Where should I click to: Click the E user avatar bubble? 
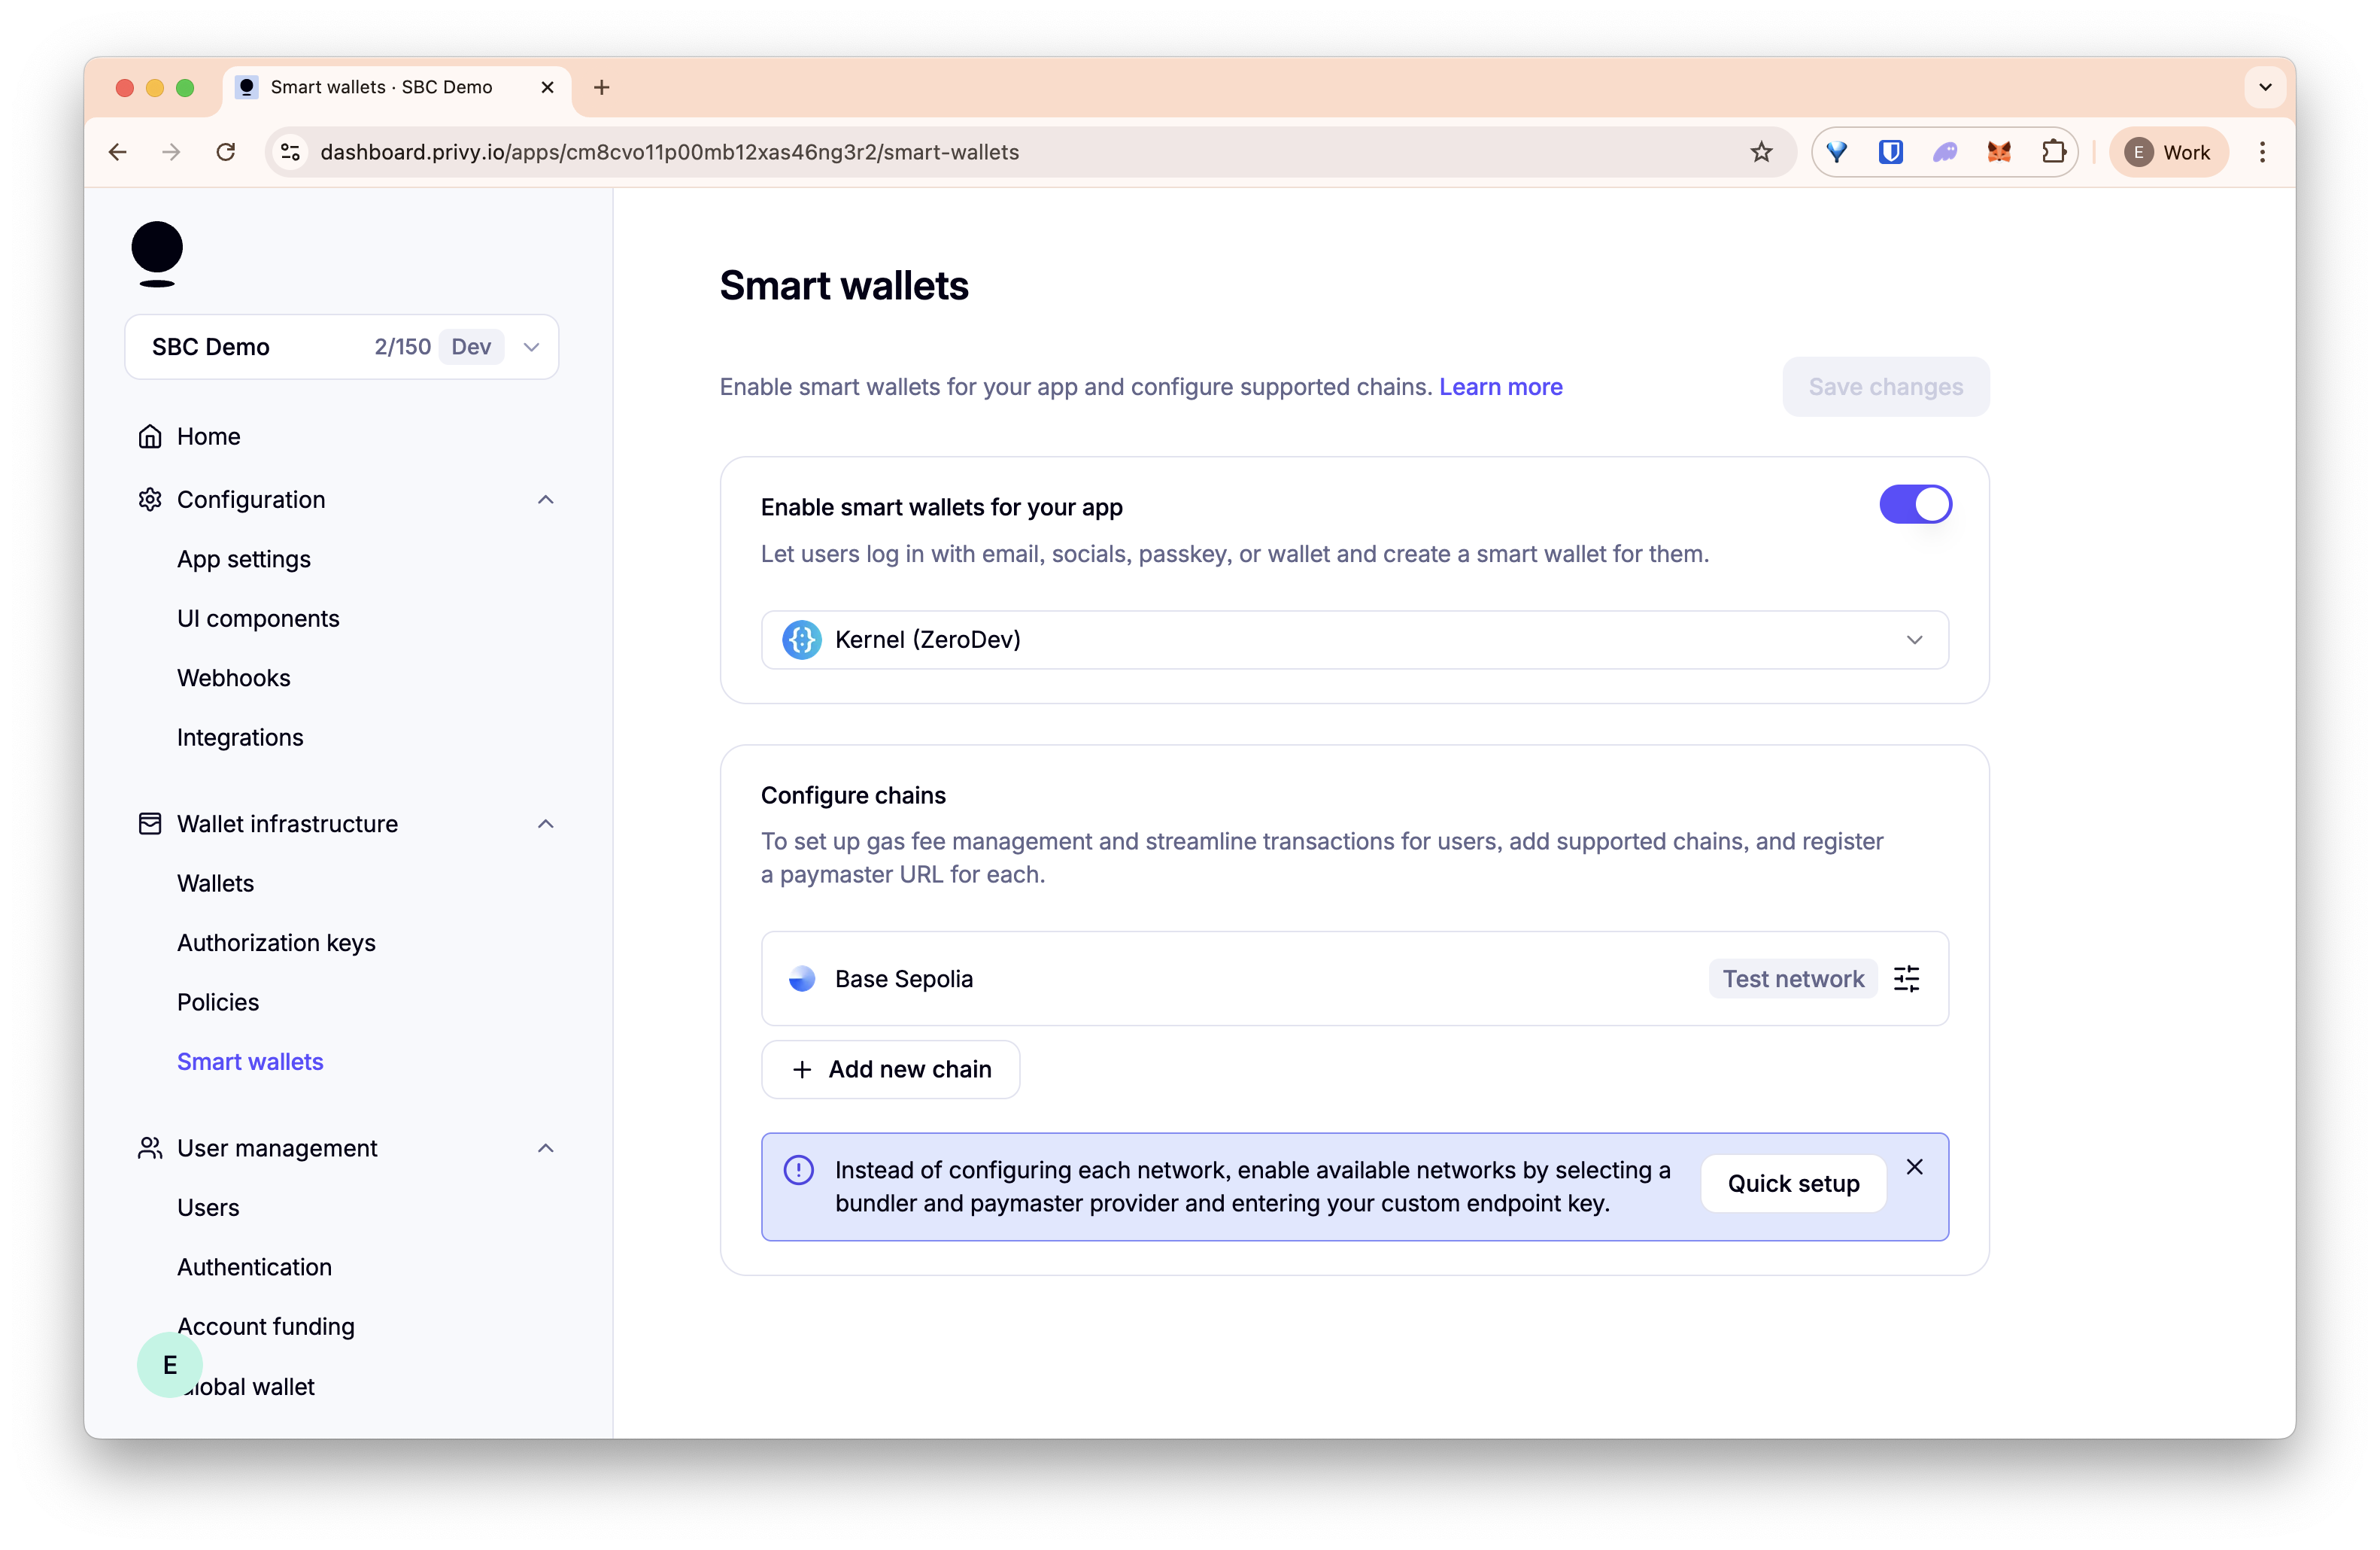tap(170, 1364)
